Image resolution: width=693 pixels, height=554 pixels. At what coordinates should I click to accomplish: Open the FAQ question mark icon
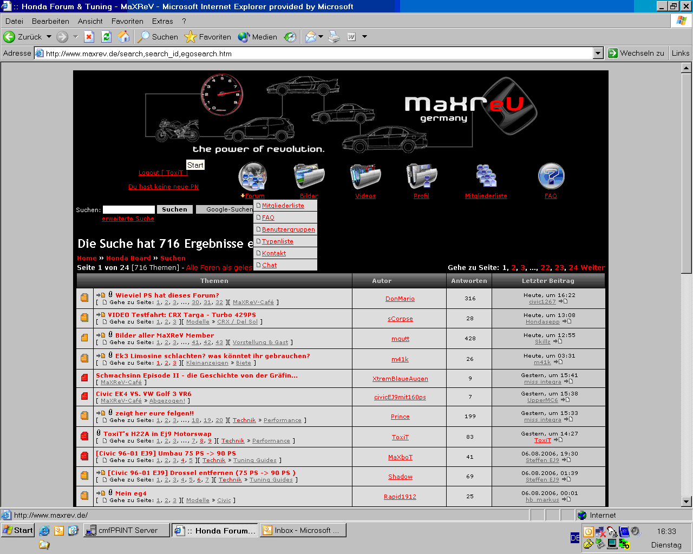pos(551,176)
